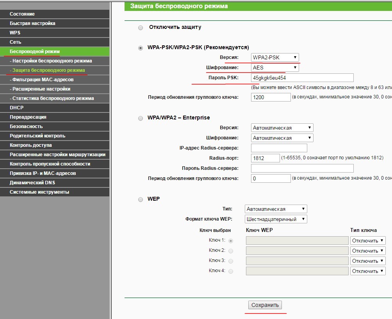This screenshot has height=319, width=392.
Task: Click the 'Пароль PSK' input field
Action: coord(302,78)
